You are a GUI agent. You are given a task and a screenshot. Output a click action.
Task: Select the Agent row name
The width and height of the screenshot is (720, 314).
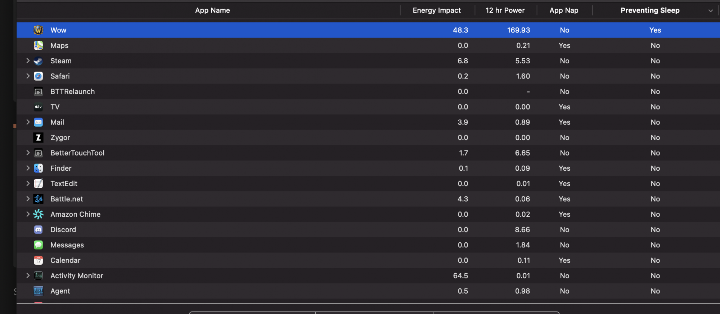pyautogui.click(x=60, y=291)
